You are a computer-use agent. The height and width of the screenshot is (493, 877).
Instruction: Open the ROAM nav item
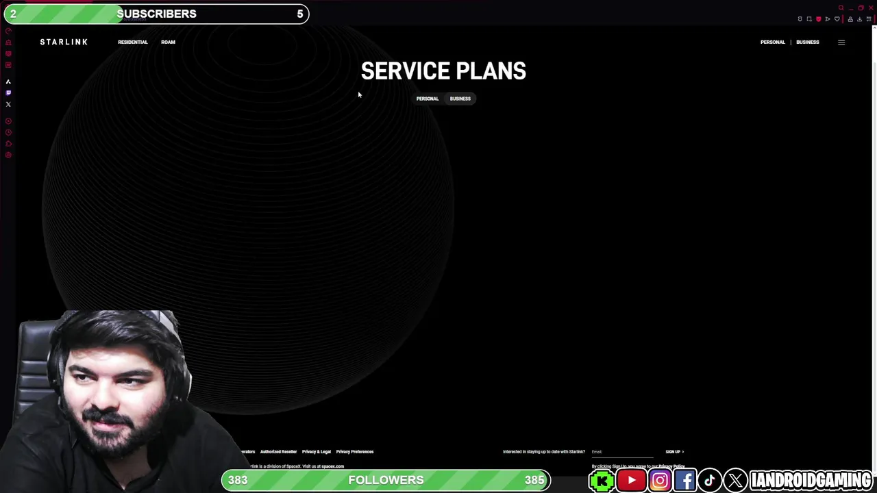tap(168, 42)
